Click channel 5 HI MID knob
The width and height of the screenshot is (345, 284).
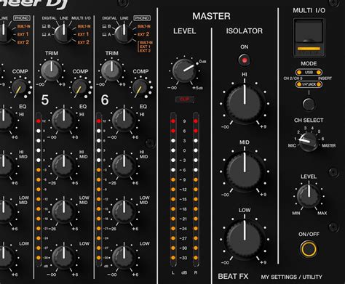pos(63,166)
